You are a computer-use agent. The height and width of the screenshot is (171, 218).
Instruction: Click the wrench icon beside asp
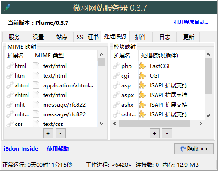[117, 85]
